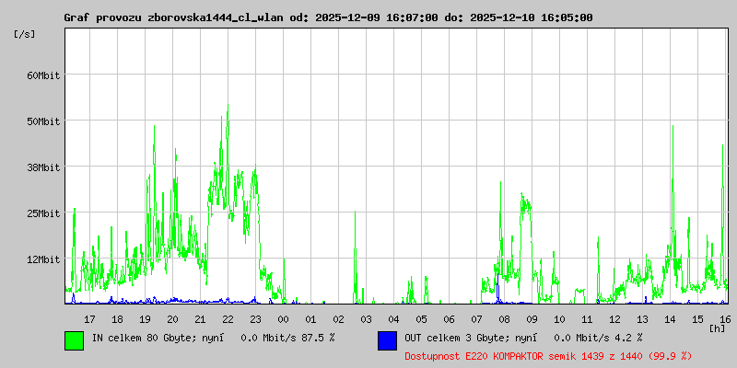Click hour 08 on the time axis
Image resolution: width=737 pixels, height=368 pixels.
click(504, 318)
